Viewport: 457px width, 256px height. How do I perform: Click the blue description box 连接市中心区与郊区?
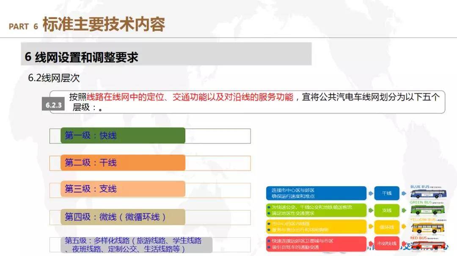pyautogui.click(x=316, y=193)
